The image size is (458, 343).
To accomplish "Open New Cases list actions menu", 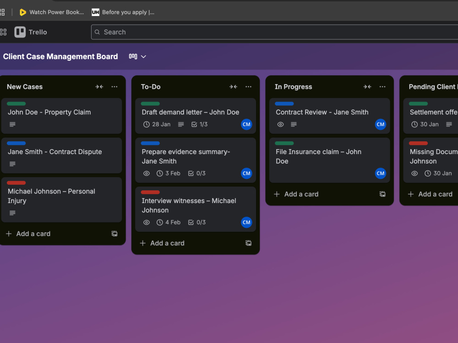I will click(x=114, y=86).
